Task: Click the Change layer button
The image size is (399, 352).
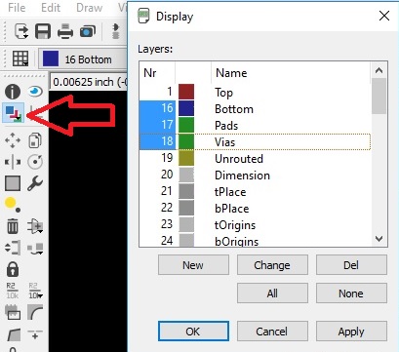Action: tap(272, 265)
